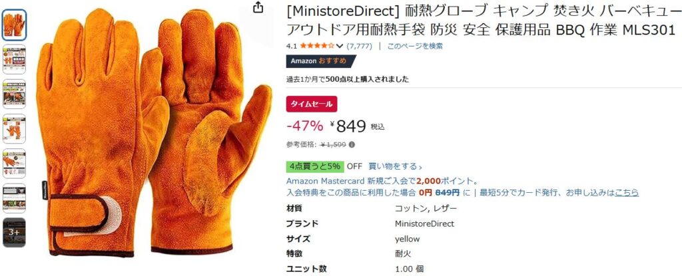Click the こちら card application link
Viewport: 682px width, 276px height.
point(626,193)
